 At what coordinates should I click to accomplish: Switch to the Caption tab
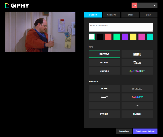tap(93, 15)
